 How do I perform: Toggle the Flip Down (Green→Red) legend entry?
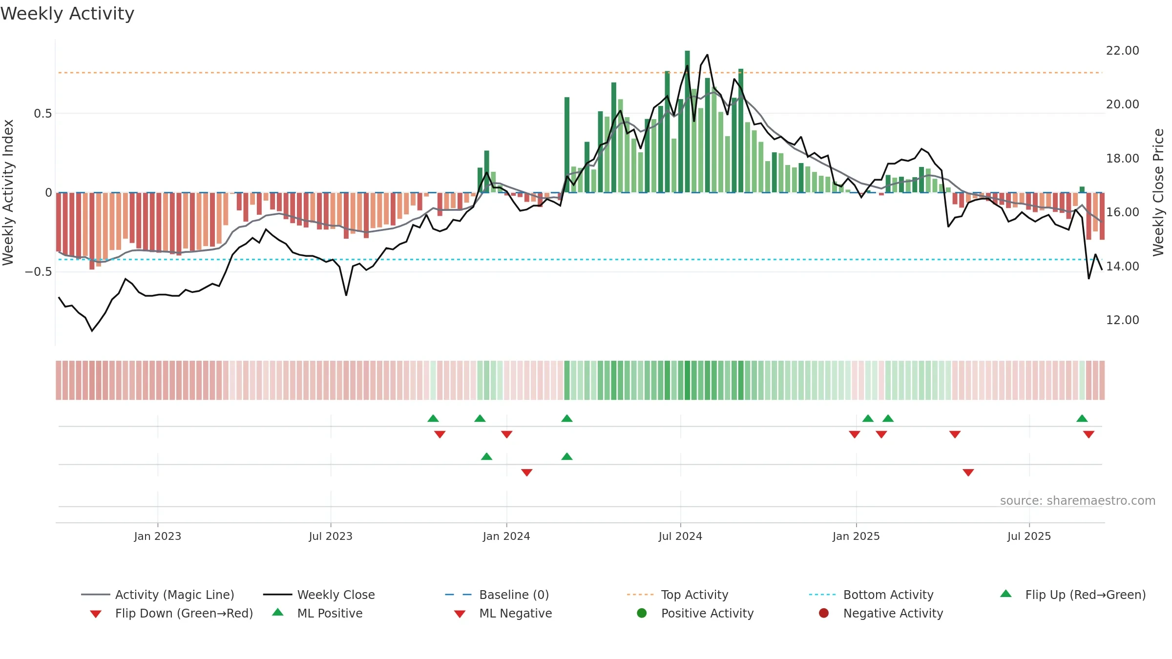[171, 613]
